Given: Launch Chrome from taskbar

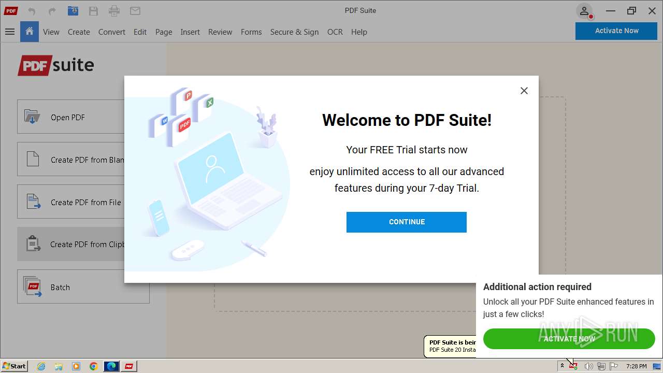Looking at the screenshot, I should (94, 366).
